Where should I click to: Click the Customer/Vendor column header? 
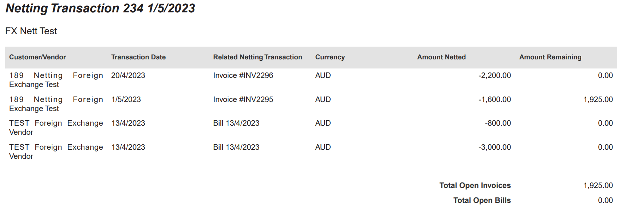[38, 57]
